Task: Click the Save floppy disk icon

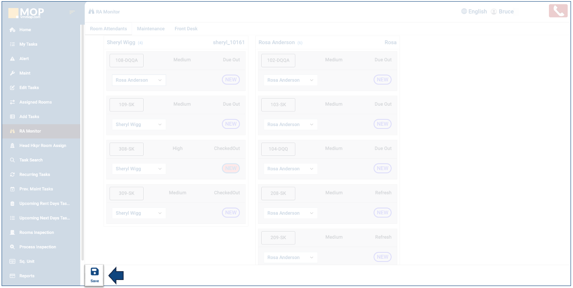Action: [95, 272]
